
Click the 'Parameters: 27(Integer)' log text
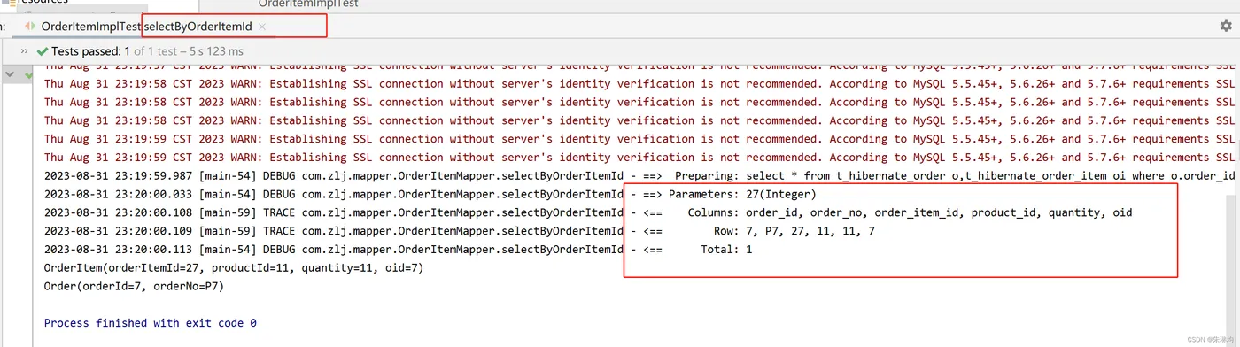pyautogui.click(x=742, y=194)
